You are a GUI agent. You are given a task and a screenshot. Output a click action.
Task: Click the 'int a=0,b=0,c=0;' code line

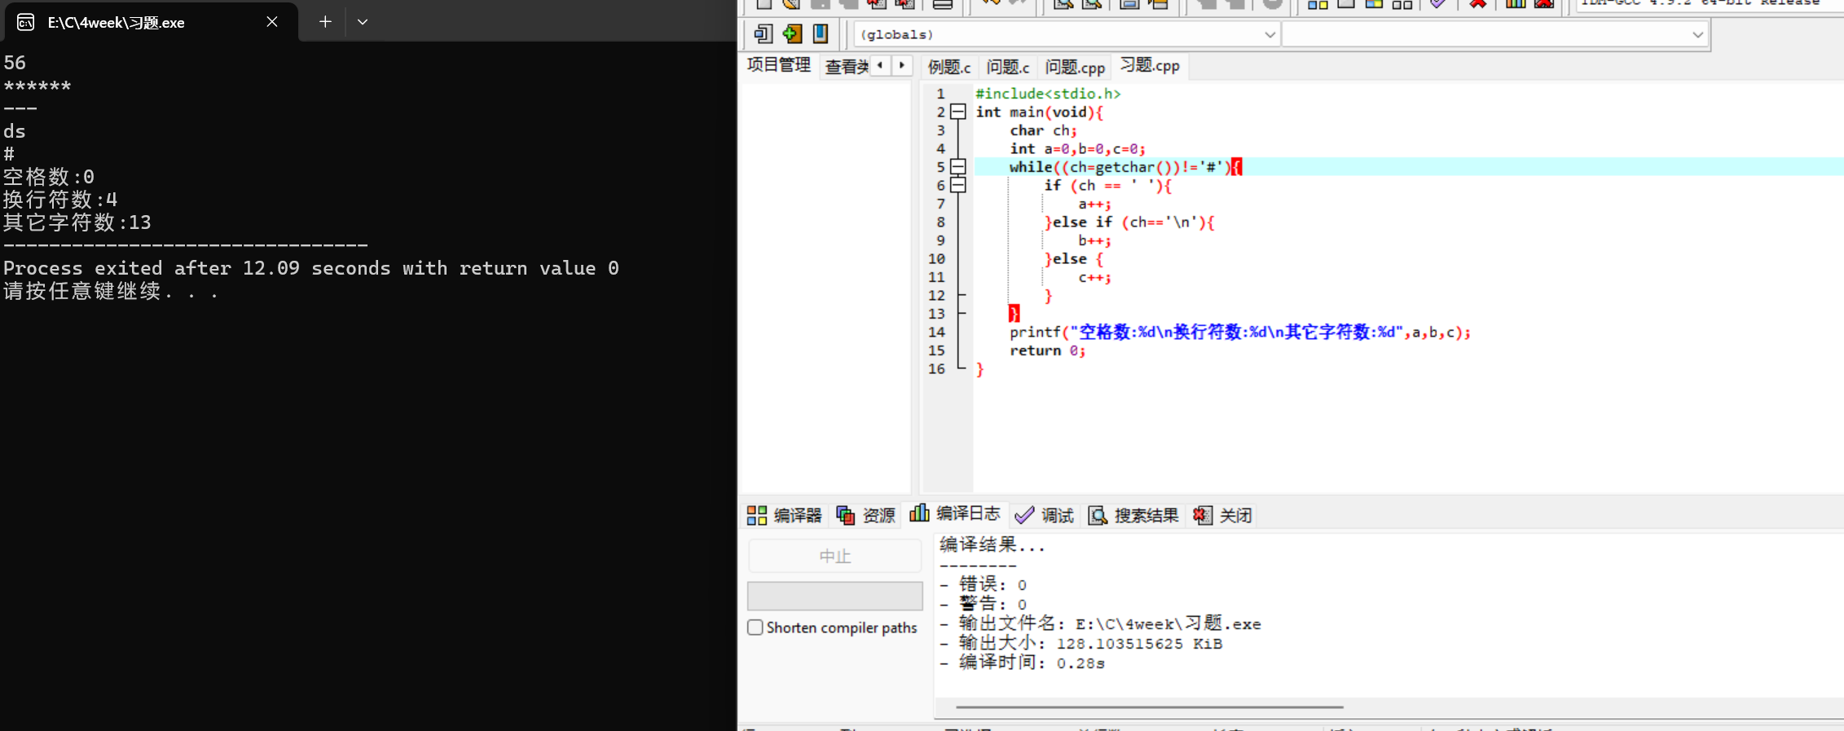pyautogui.click(x=1078, y=149)
